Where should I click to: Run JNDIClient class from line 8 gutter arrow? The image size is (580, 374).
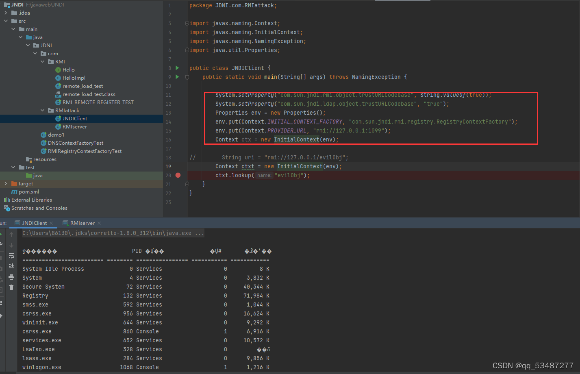point(177,68)
